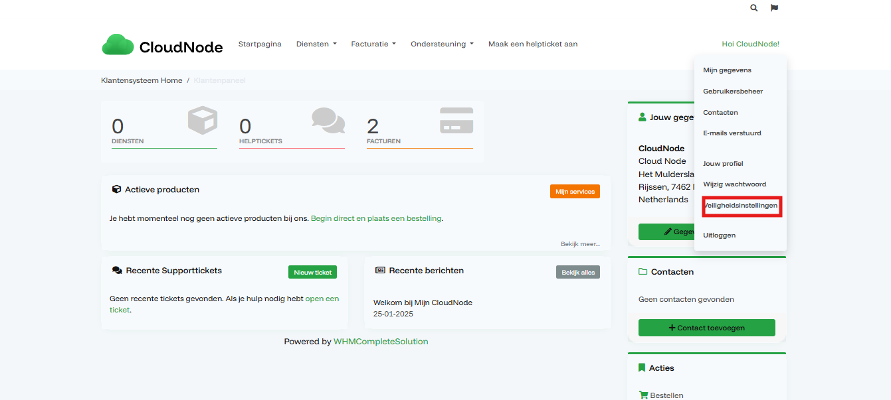The image size is (891, 400).
Task: Click the user icon beside Jouw gegevens
Action: point(642,117)
